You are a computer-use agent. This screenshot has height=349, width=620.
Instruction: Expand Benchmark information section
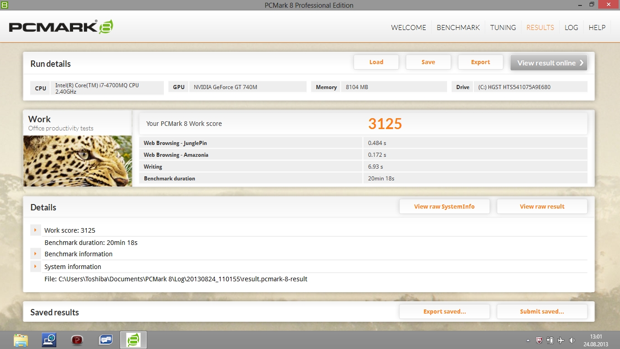tap(35, 254)
